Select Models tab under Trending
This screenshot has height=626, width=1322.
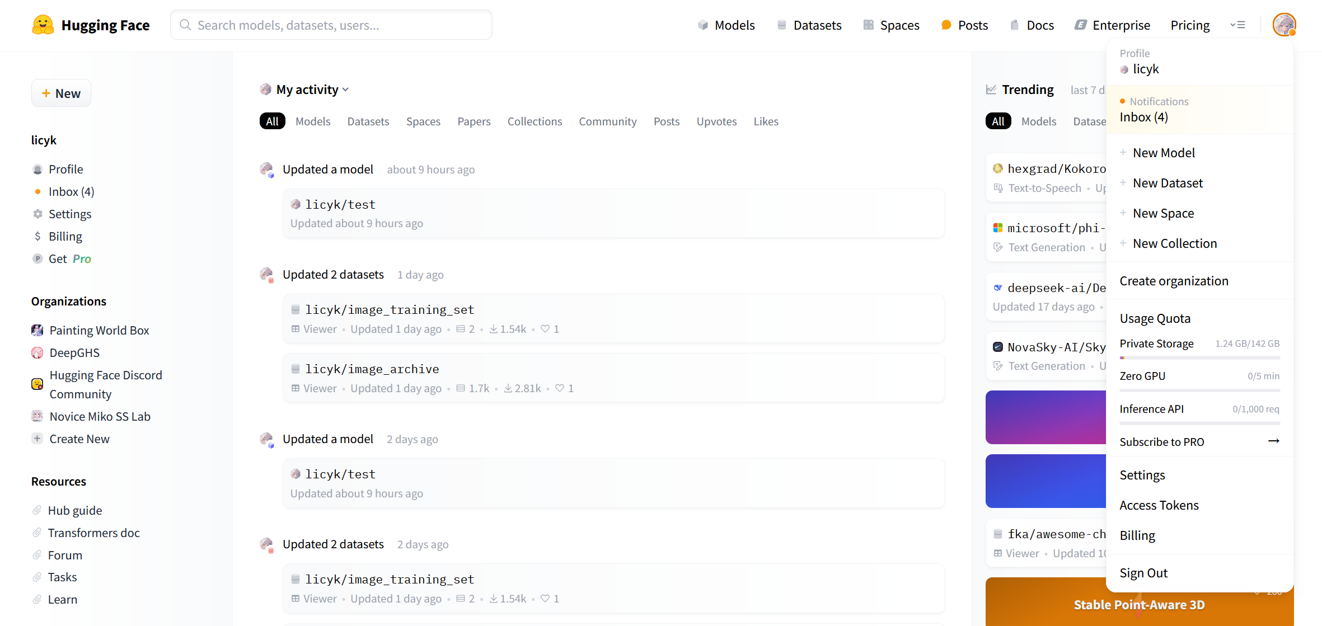pyautogui.click(x=1038, y=121)
